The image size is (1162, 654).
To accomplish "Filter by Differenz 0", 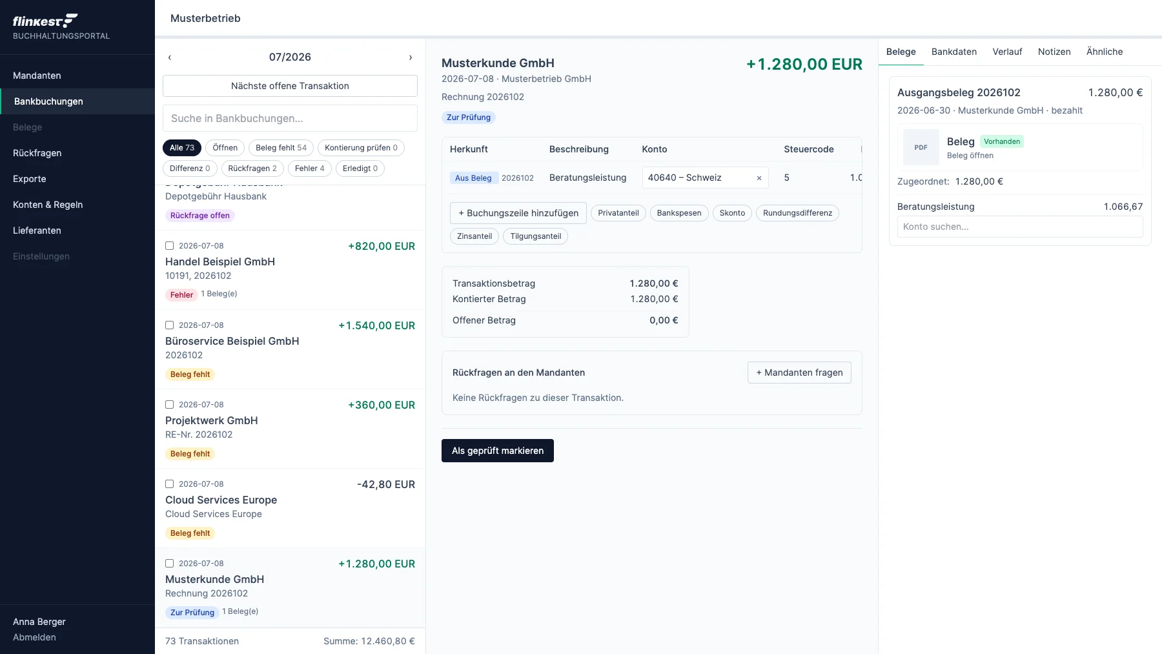I will tap(190, 169).
